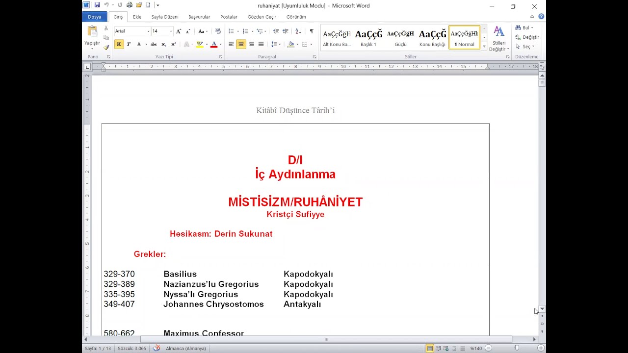The height and width of the screenshot is (353, 628).
Task: Click the New blank document icon
Action: 148,5
